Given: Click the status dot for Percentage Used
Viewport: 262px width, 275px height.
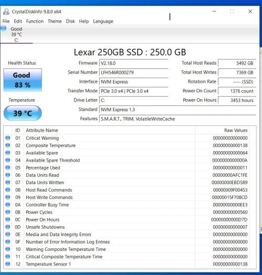Looking at the screenshot, I should click(x=8, y=167).
